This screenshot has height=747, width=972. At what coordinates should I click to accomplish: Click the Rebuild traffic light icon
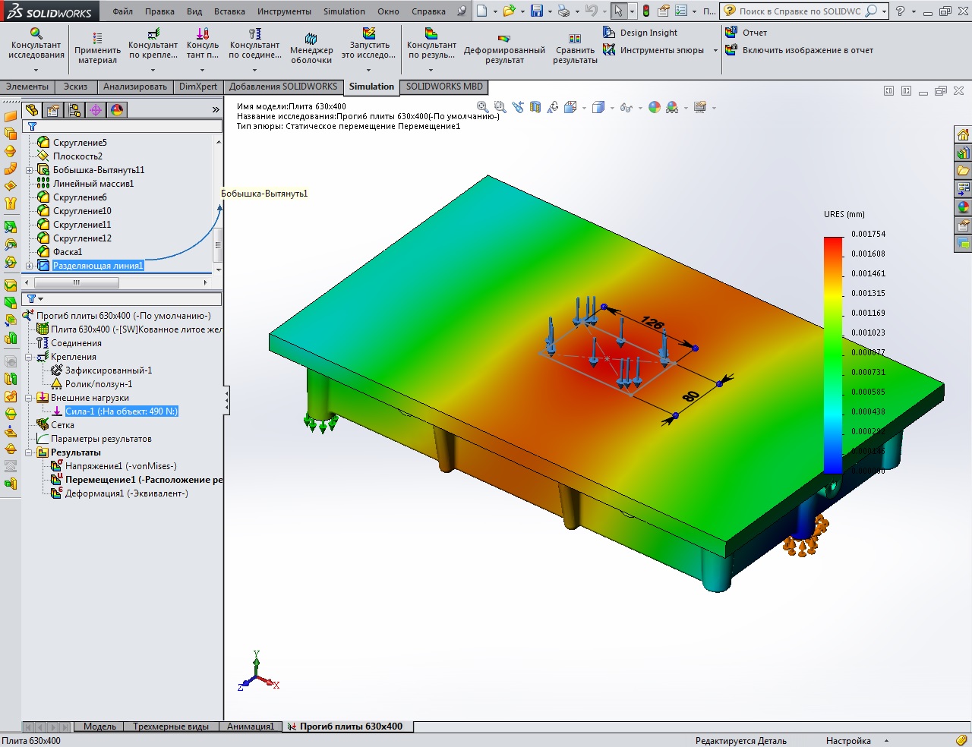coord(646,11)
